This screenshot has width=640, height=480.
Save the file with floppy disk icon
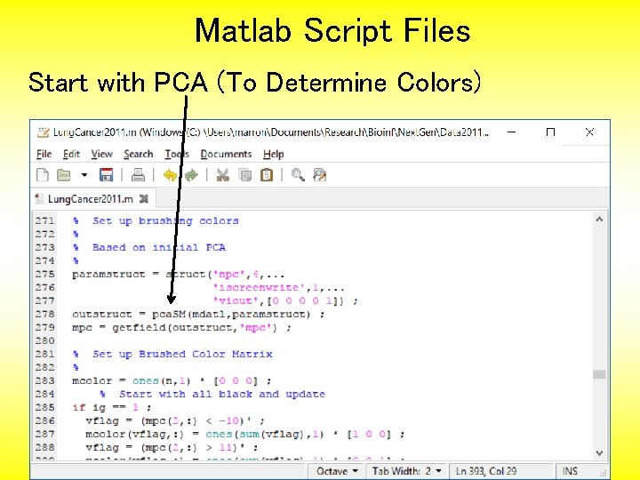[106, 175]
